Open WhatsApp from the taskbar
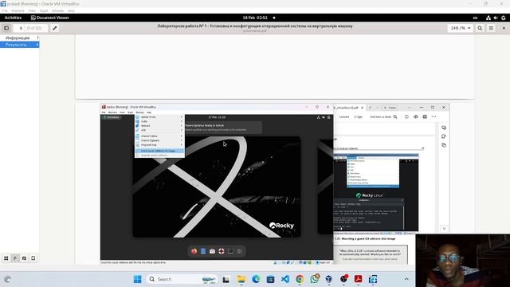Viewport: 510px width, 287px height. tap(315, 279)
